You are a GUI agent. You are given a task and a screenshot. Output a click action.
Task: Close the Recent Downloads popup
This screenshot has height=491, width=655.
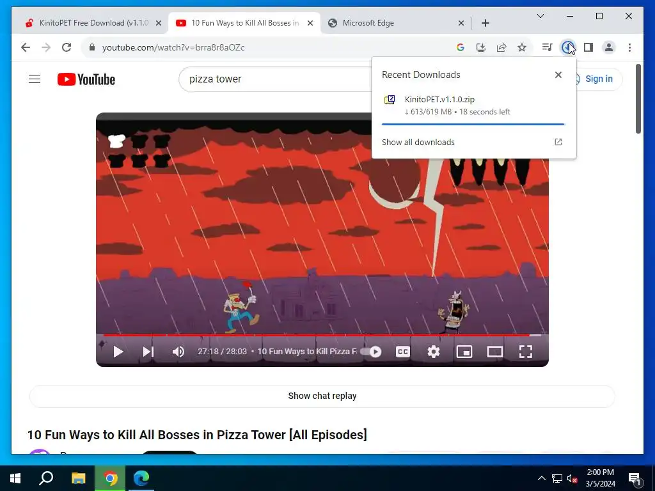click(558, 75)
